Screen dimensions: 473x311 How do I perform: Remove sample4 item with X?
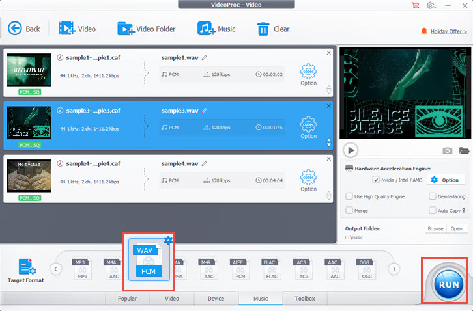tap(329, 159)
